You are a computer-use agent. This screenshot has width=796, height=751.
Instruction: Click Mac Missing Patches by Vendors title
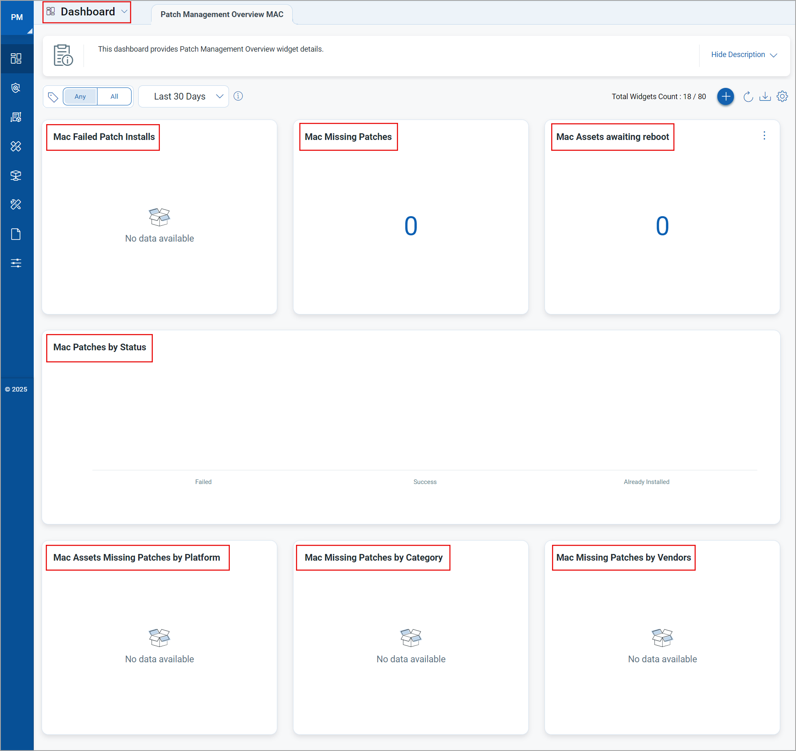(624, 558)
